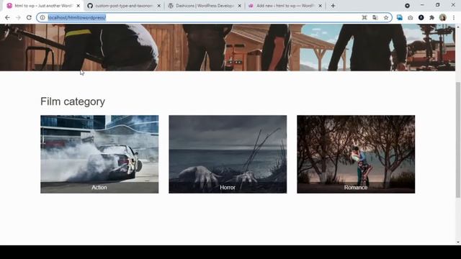Viewport: 461px width, 259px height.
Task: Open the Romance film category thumbnail
Action: click(x=356, y=154)
